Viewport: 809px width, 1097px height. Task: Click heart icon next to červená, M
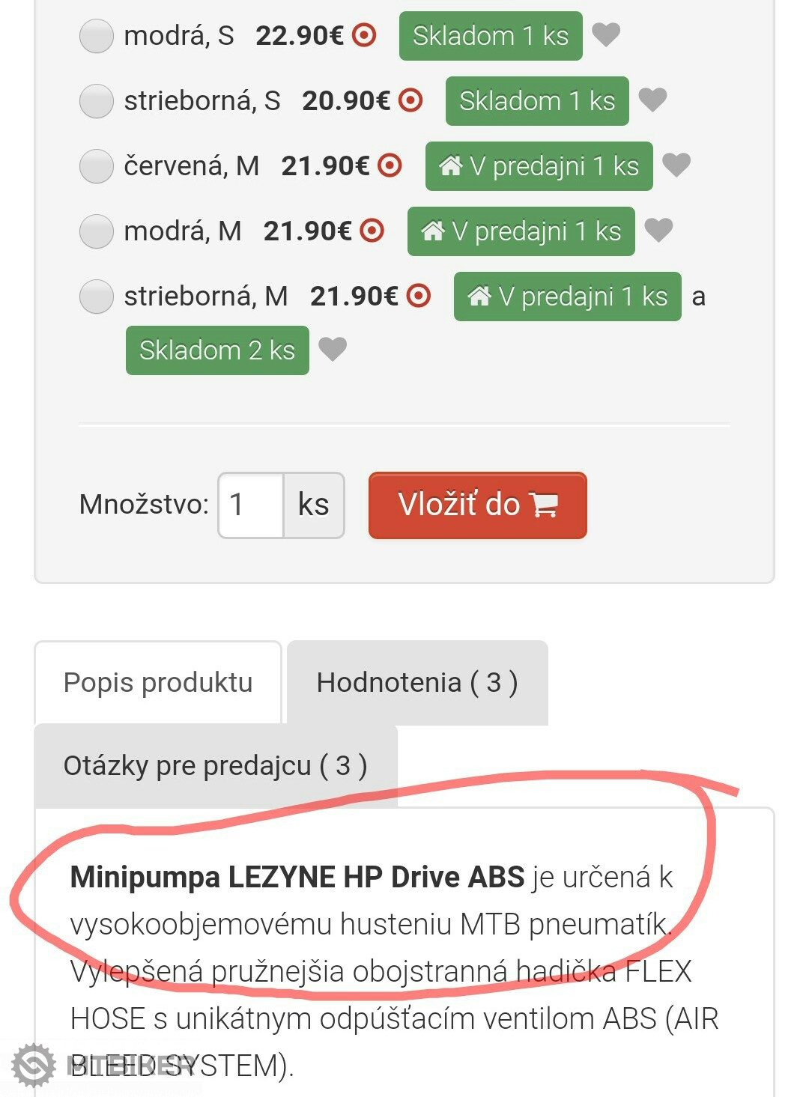(x=676, y=165)
